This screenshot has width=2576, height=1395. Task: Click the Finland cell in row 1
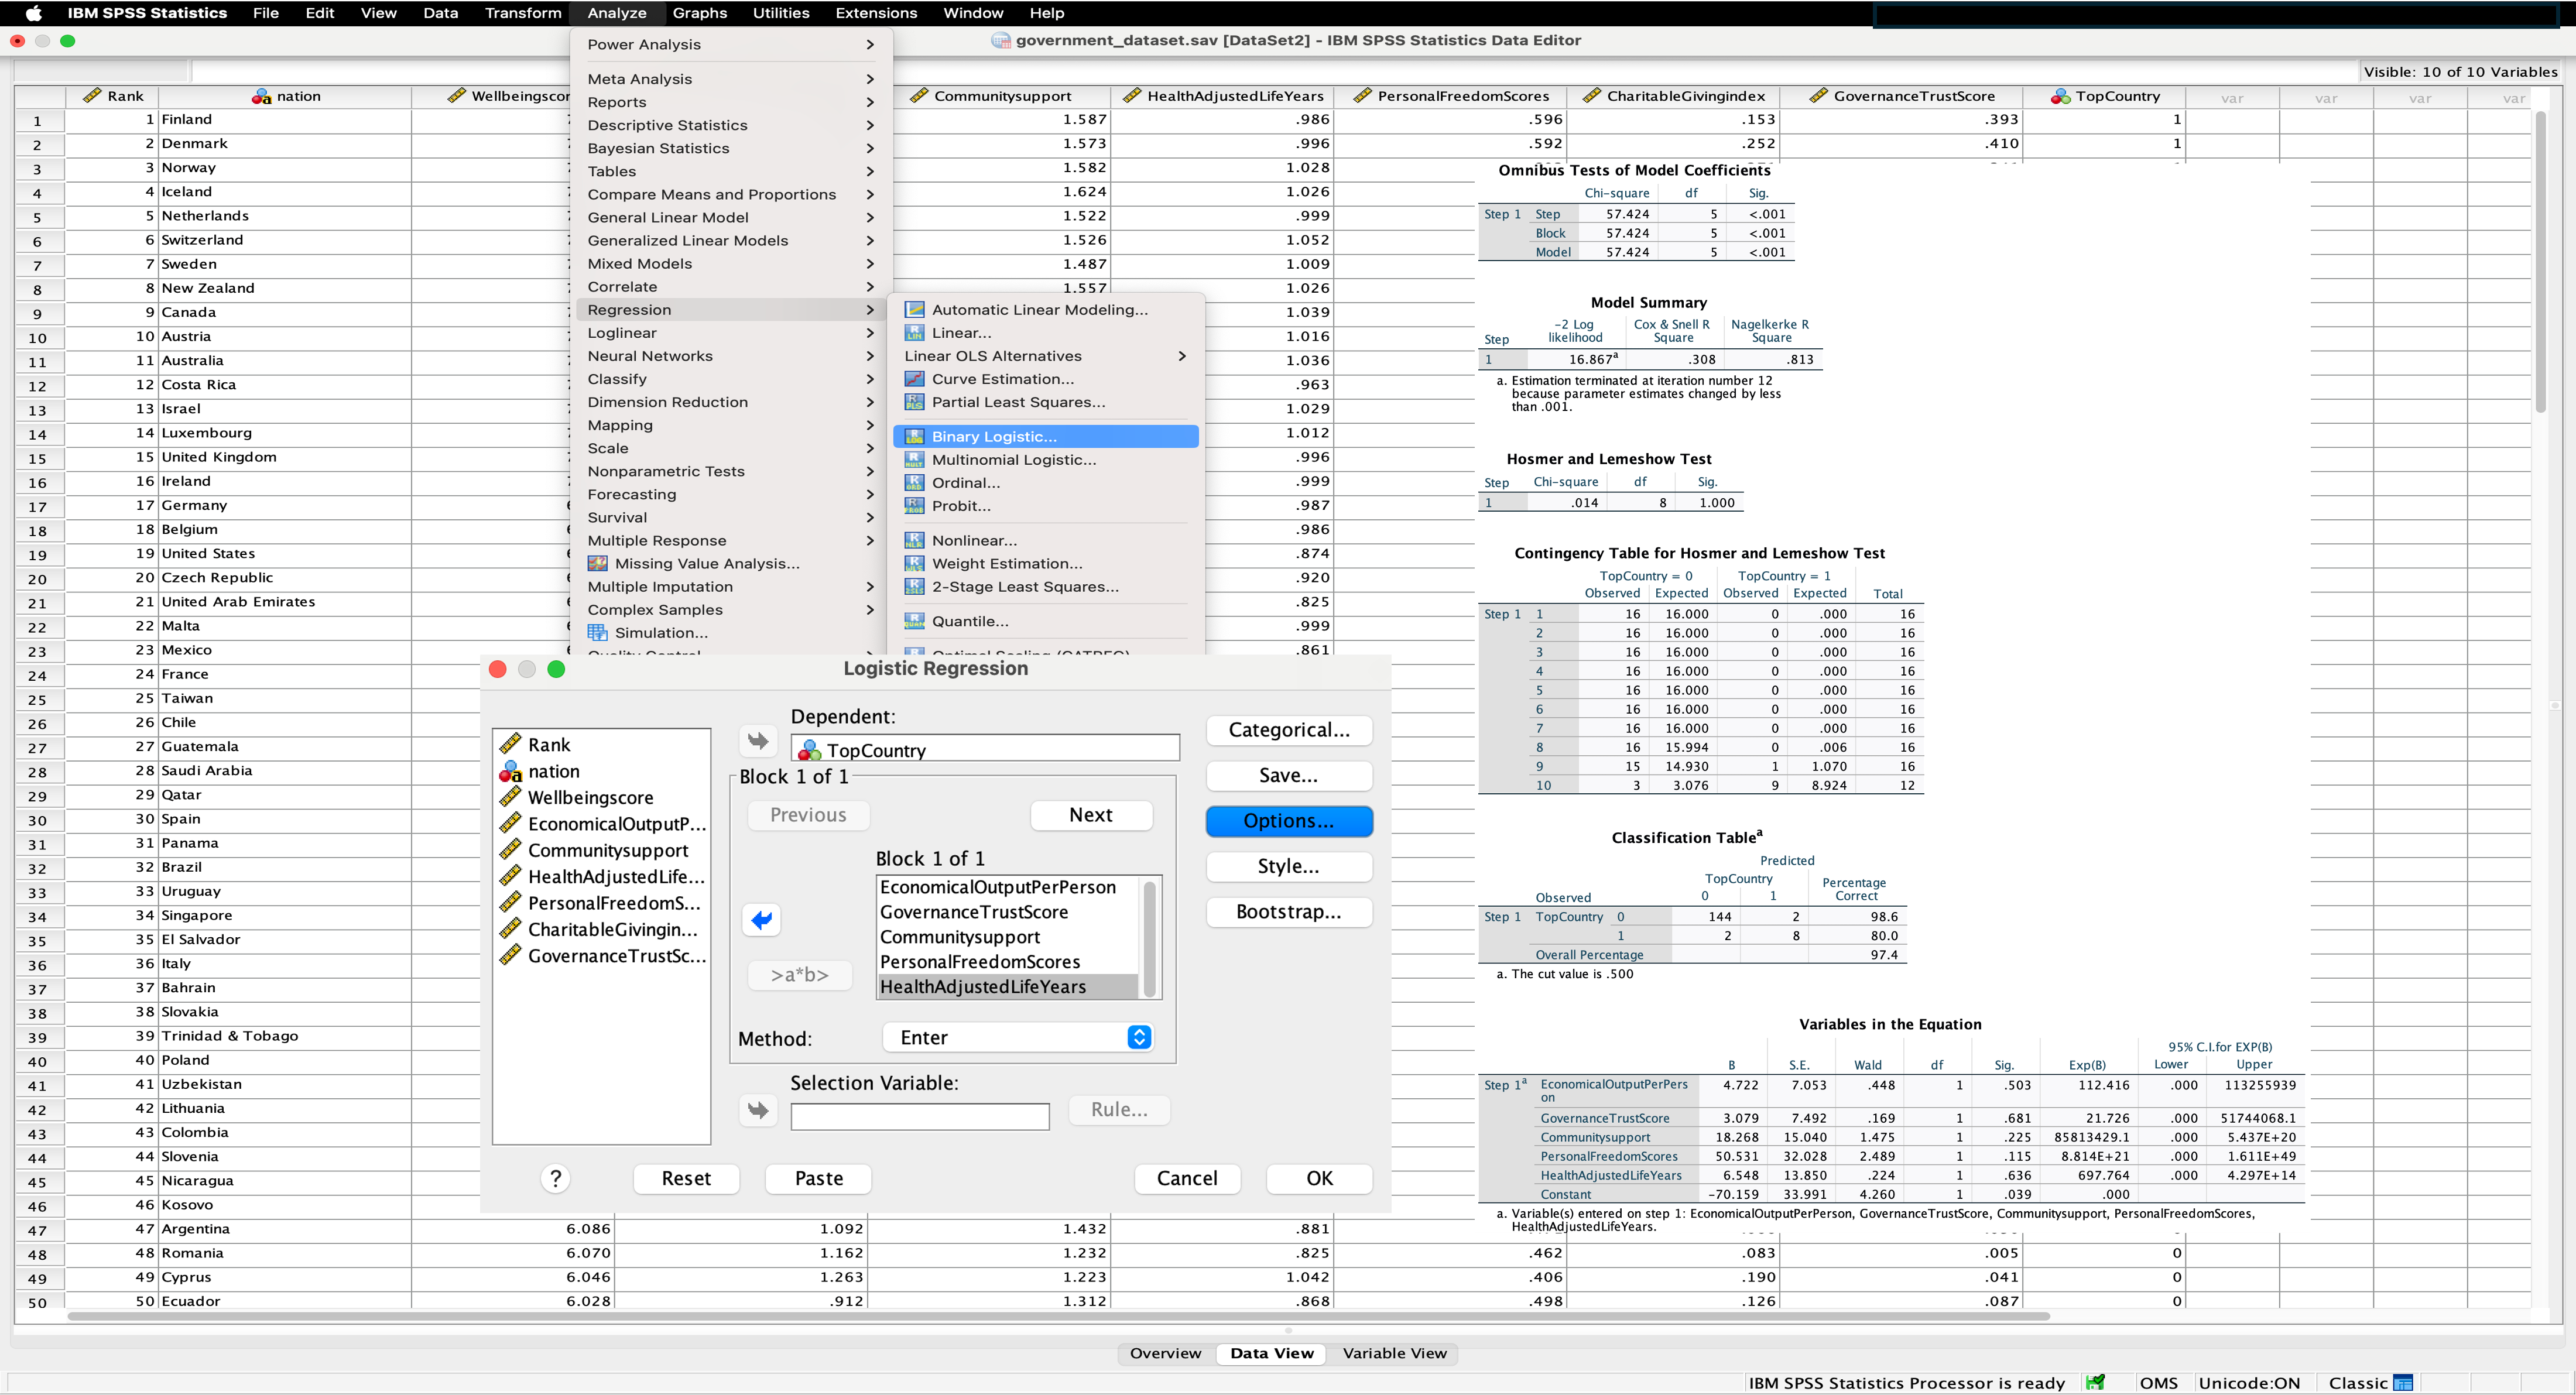[285, 120]
